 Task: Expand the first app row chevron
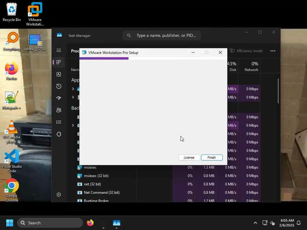click(73, 89)
